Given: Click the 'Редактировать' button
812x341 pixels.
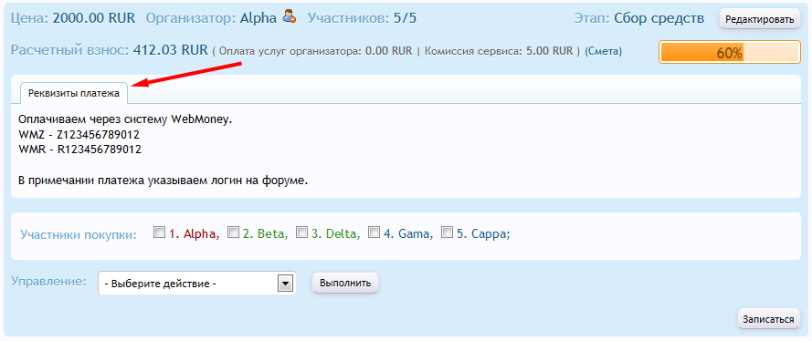Looking at the screenshot, I should tap(759, 20).
